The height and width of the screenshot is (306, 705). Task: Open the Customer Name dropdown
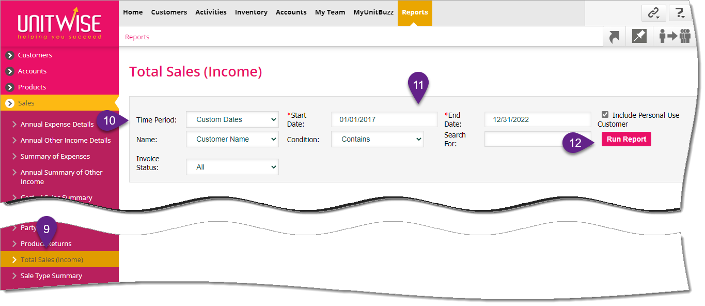click(232, 139)
